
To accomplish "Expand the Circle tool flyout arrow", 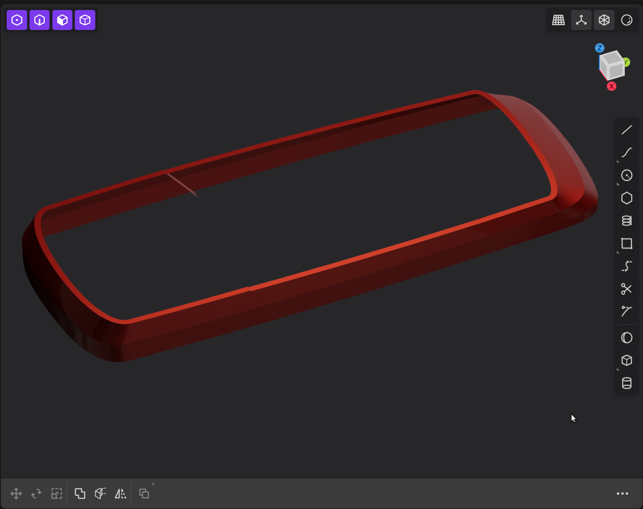I will (x=619, y=185).
